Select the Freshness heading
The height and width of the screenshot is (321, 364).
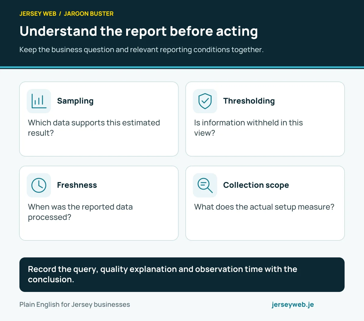77,185
